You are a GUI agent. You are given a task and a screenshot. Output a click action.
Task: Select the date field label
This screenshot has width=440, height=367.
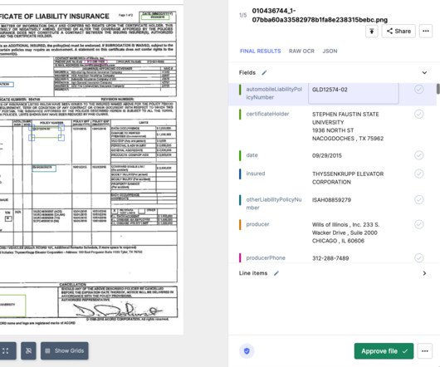click(x=252, y=155)
